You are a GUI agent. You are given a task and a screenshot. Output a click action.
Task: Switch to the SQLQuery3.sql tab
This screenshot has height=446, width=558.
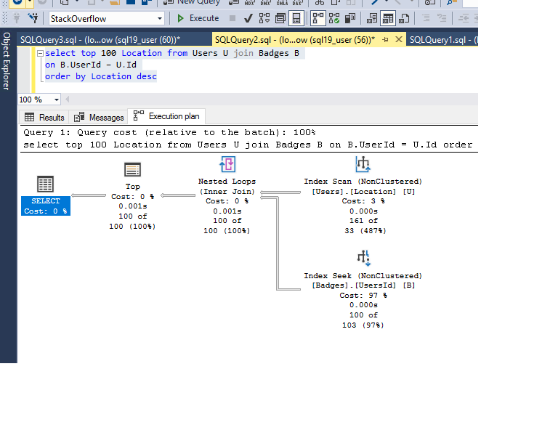[100, 40]
